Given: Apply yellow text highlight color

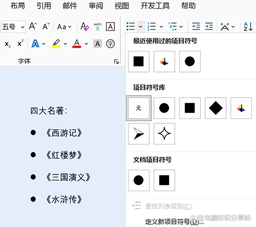Looking at the screenshot, I should click(56, 44).
